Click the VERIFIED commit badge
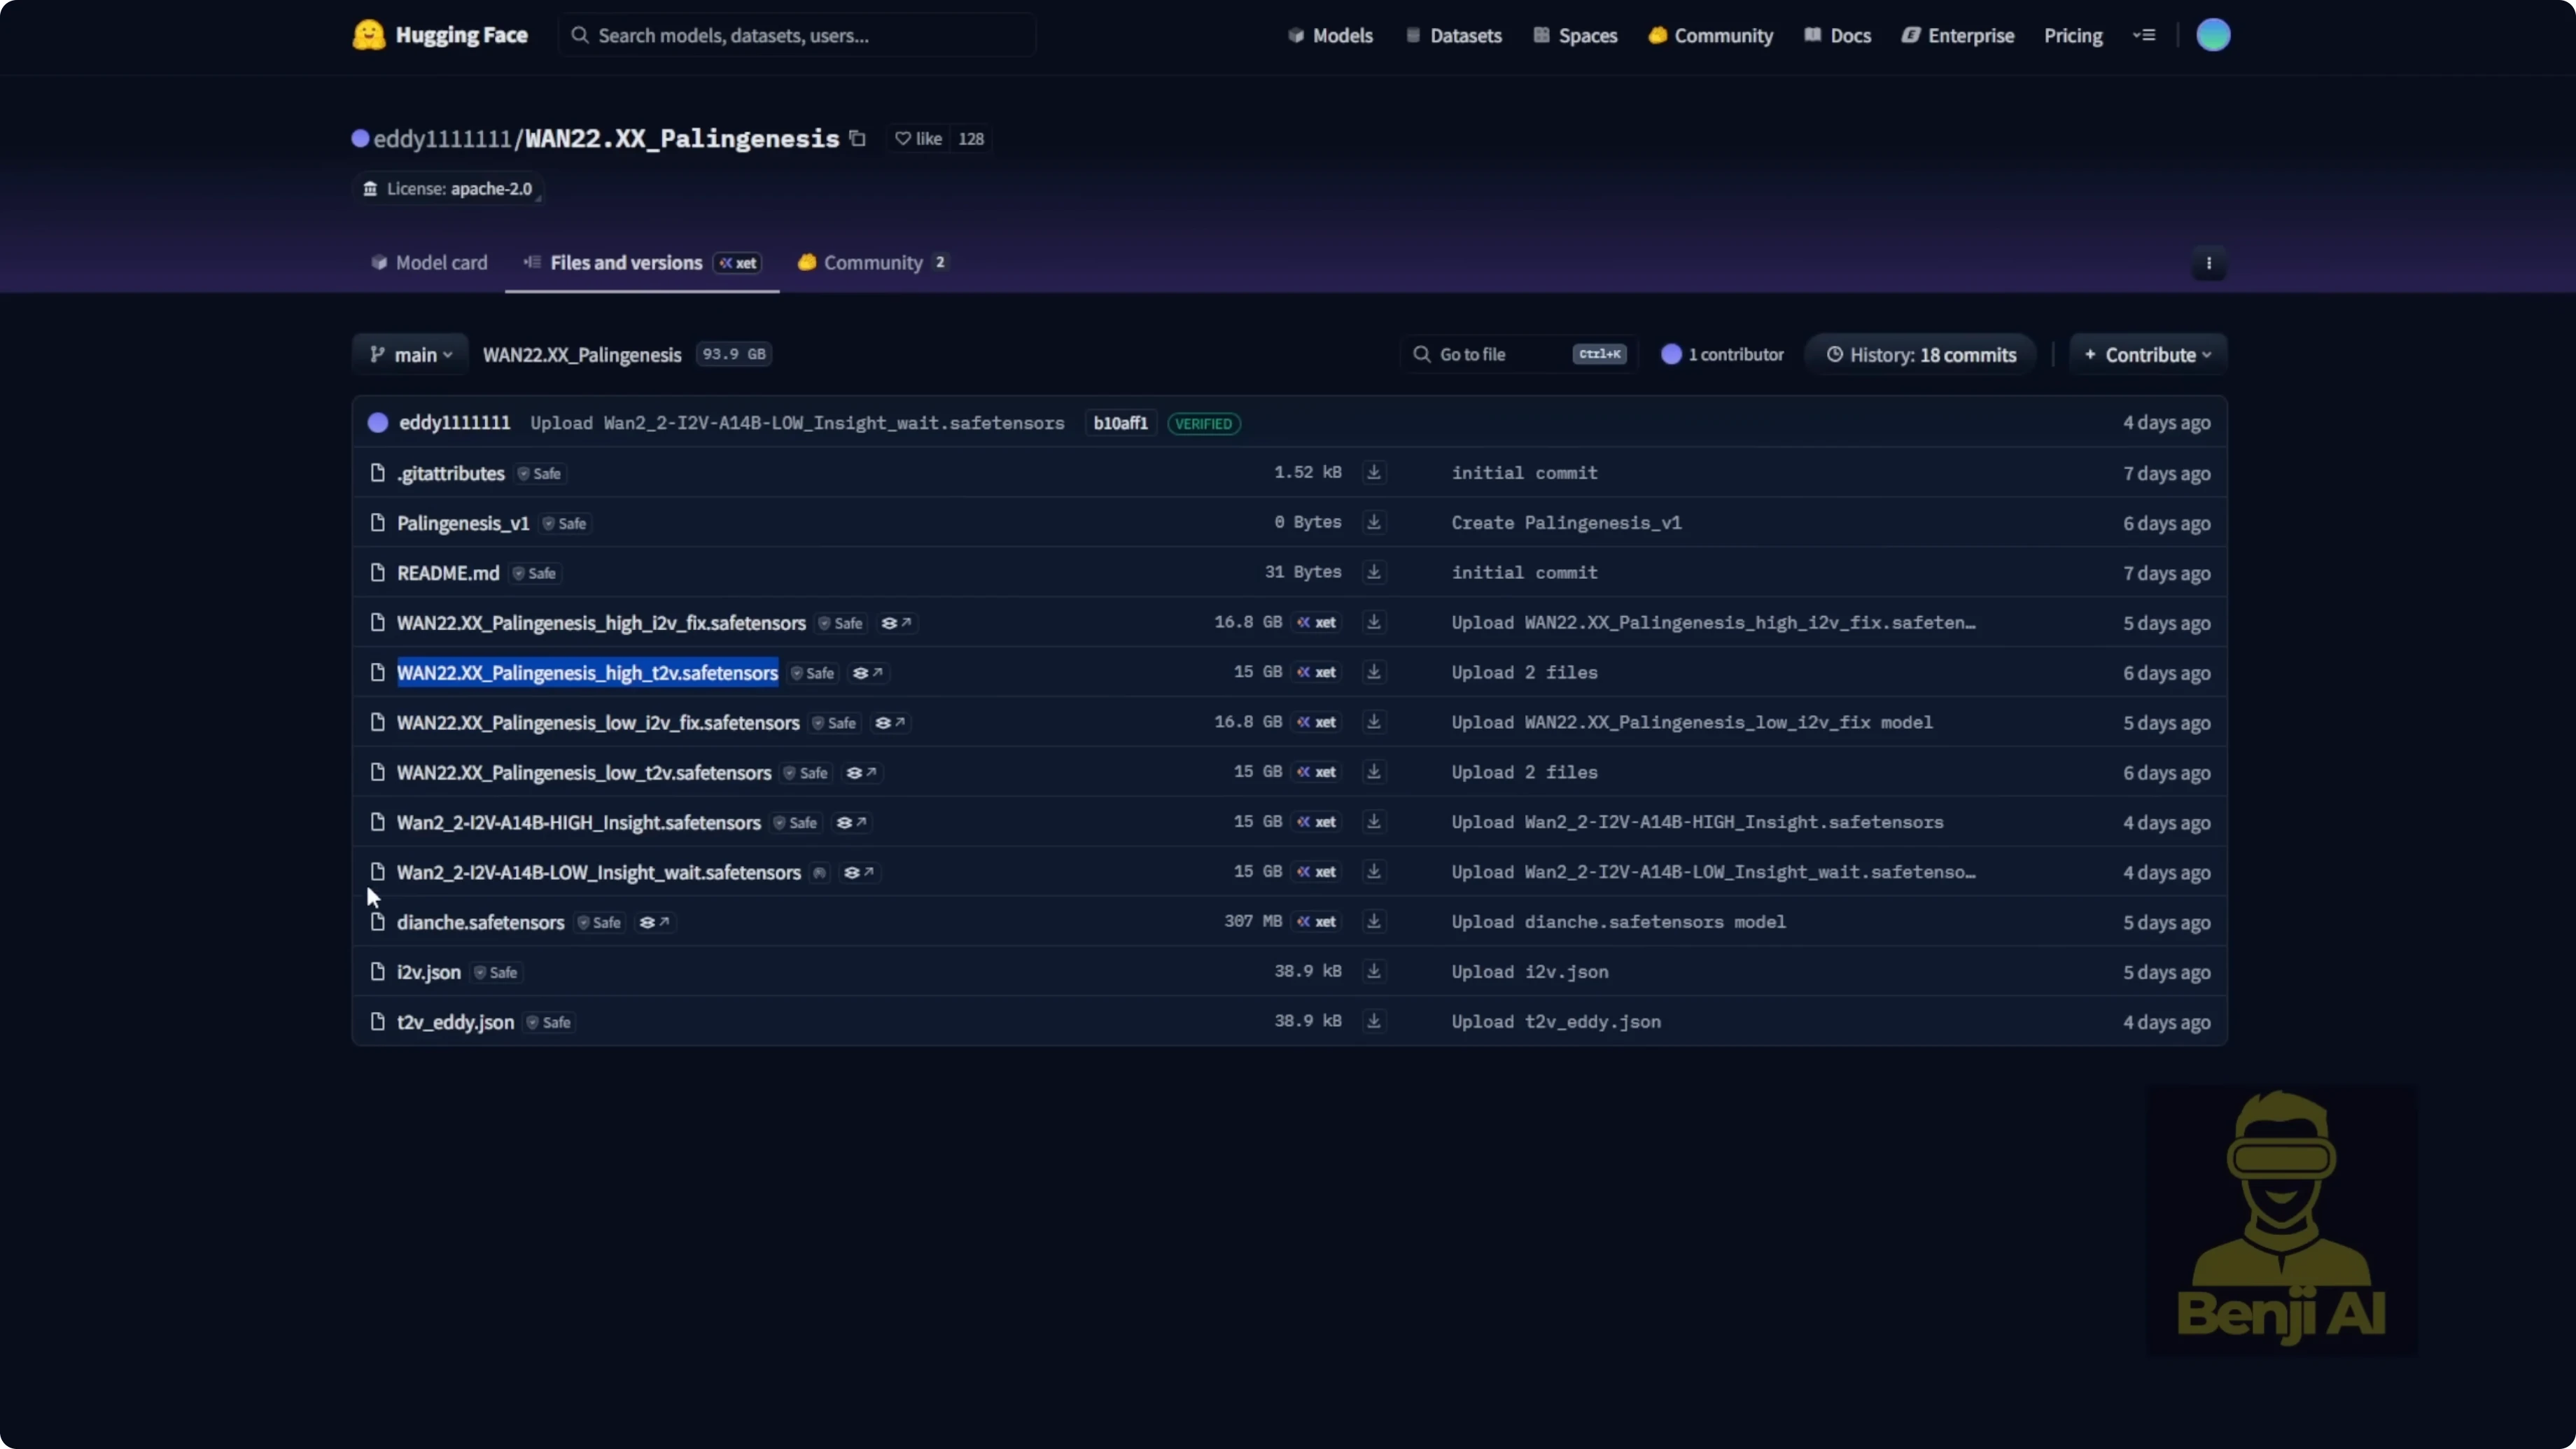 pos(1203,423)
